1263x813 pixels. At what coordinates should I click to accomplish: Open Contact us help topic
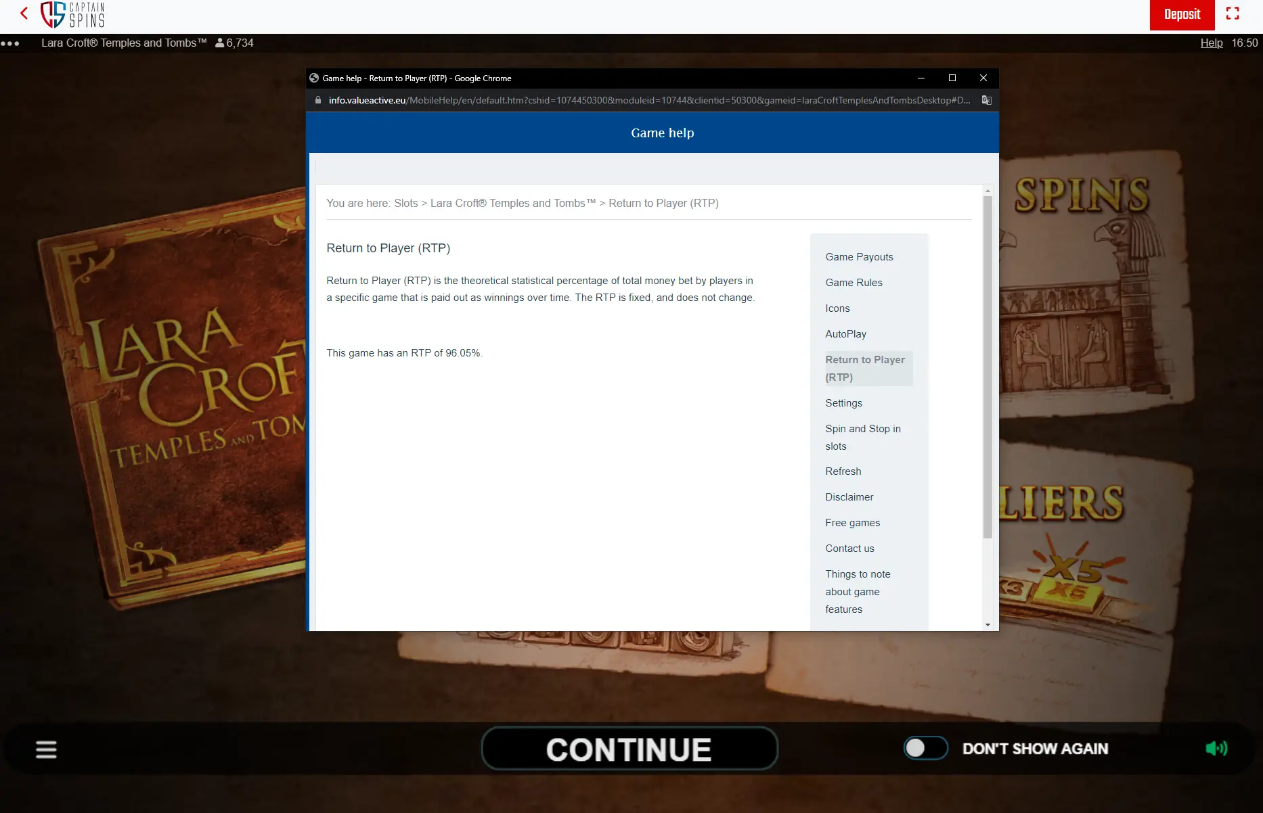pyautogui.click(x=849, y=549)
